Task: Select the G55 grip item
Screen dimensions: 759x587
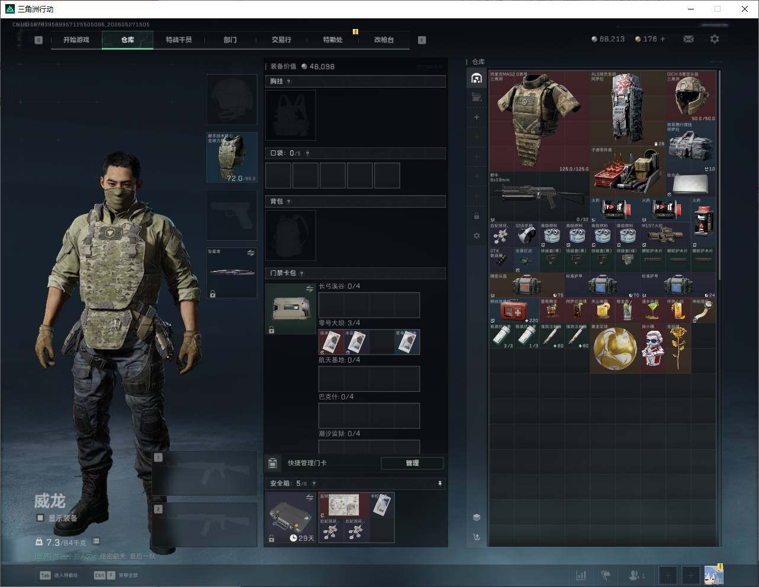Action: [x=527, y=235]
